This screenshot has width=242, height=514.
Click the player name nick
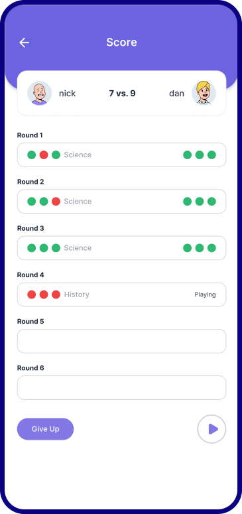(x=67, y=94)
